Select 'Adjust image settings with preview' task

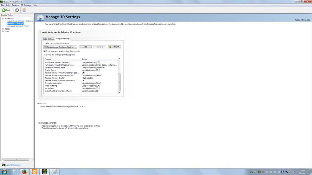click(x=21, y=21)
